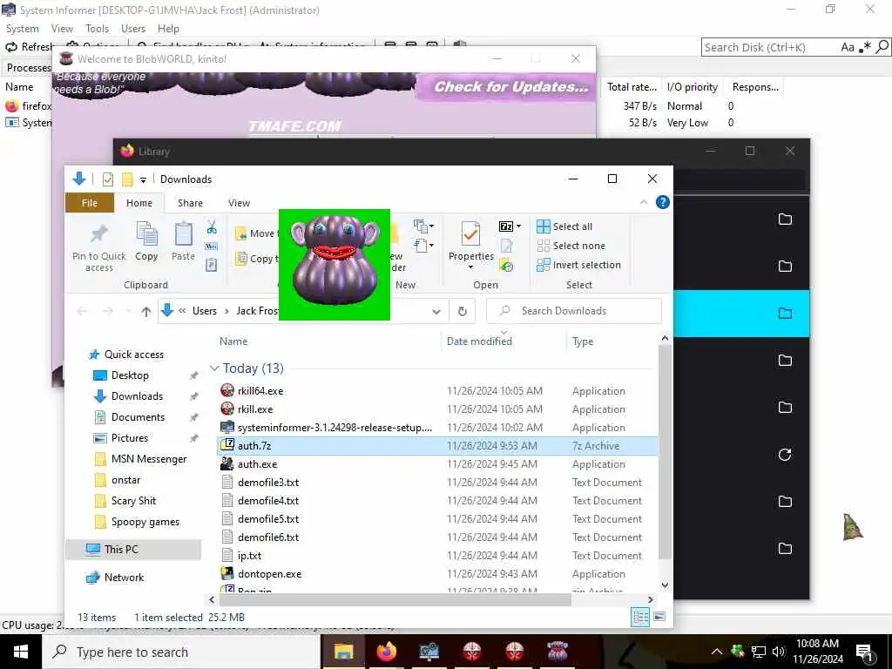This screenshot has height=669, width=892.
Task: Open System Informer Help menu
Action: point(168,29)
